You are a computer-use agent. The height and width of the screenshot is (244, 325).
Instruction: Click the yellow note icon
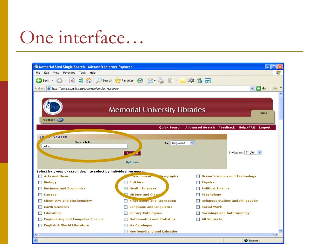182,80
